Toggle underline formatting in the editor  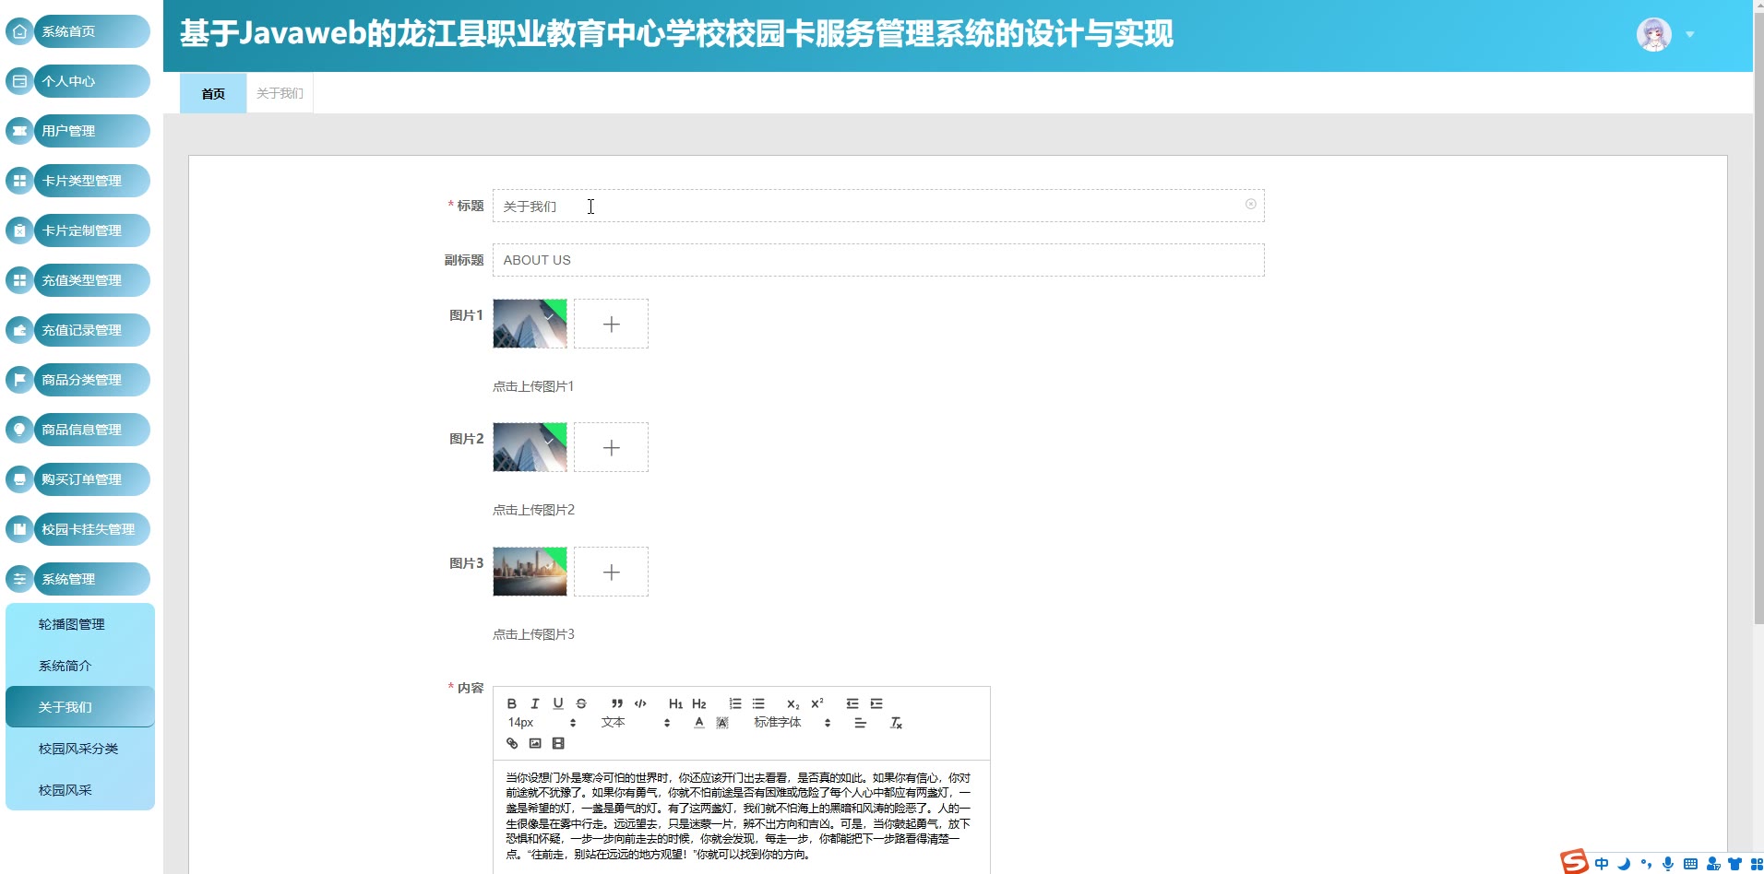(558, 703)
